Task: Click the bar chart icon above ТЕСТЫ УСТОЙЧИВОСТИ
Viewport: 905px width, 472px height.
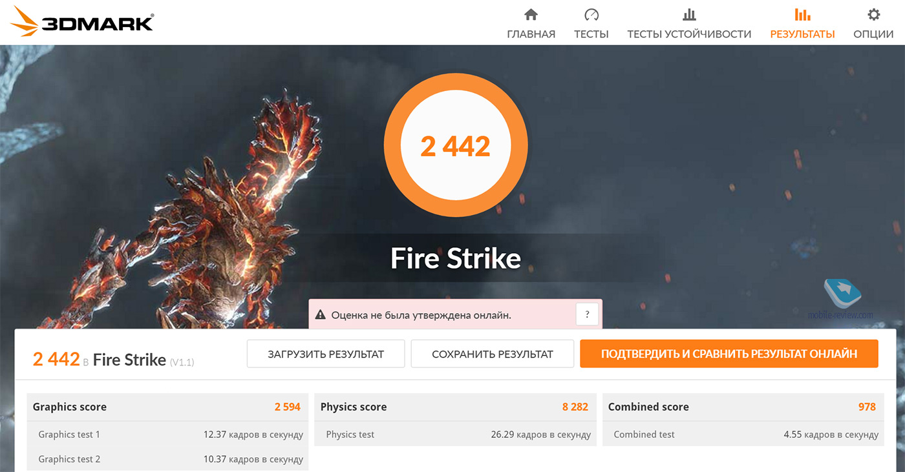Action: pyautogui.click(x=689, y=14)
